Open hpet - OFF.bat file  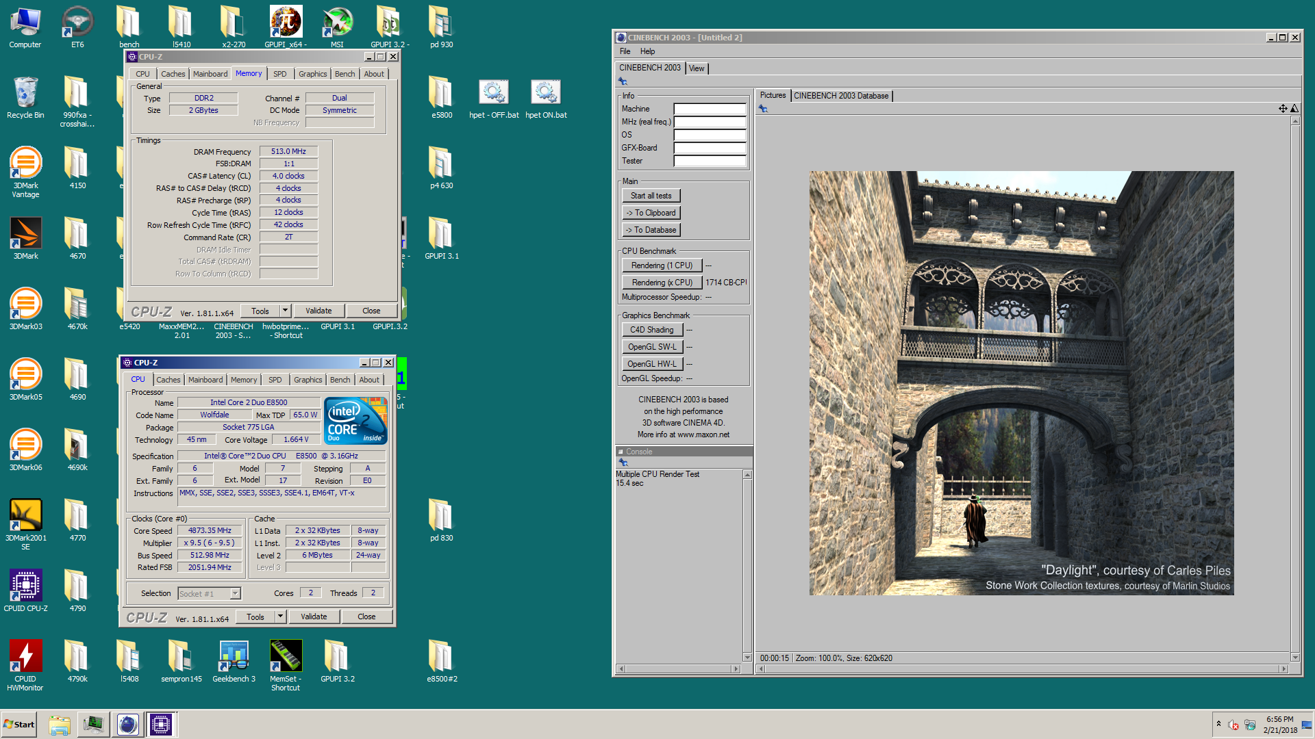click(494, 98)
